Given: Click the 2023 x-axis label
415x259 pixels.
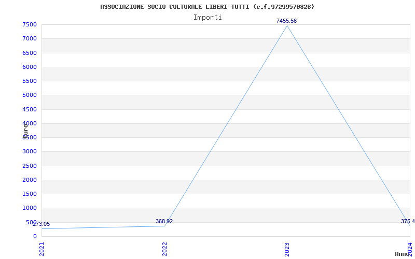Looking at the screenshot, I should [x=287, y=249].
